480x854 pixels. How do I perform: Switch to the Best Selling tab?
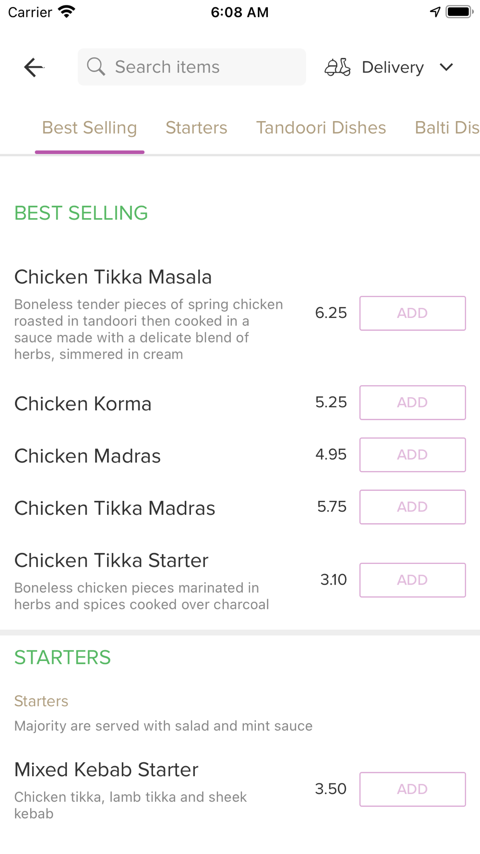(89, 128)
